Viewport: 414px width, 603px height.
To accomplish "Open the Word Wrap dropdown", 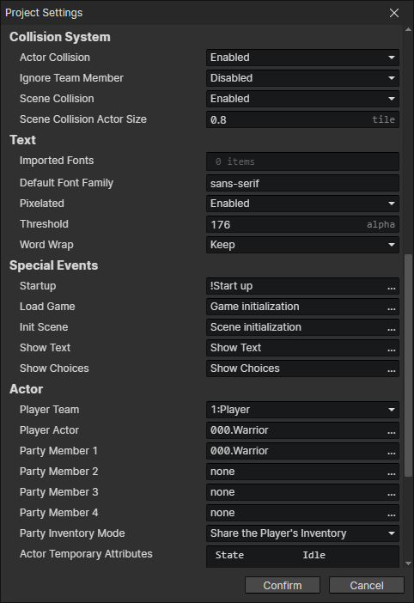I will 302,245.
